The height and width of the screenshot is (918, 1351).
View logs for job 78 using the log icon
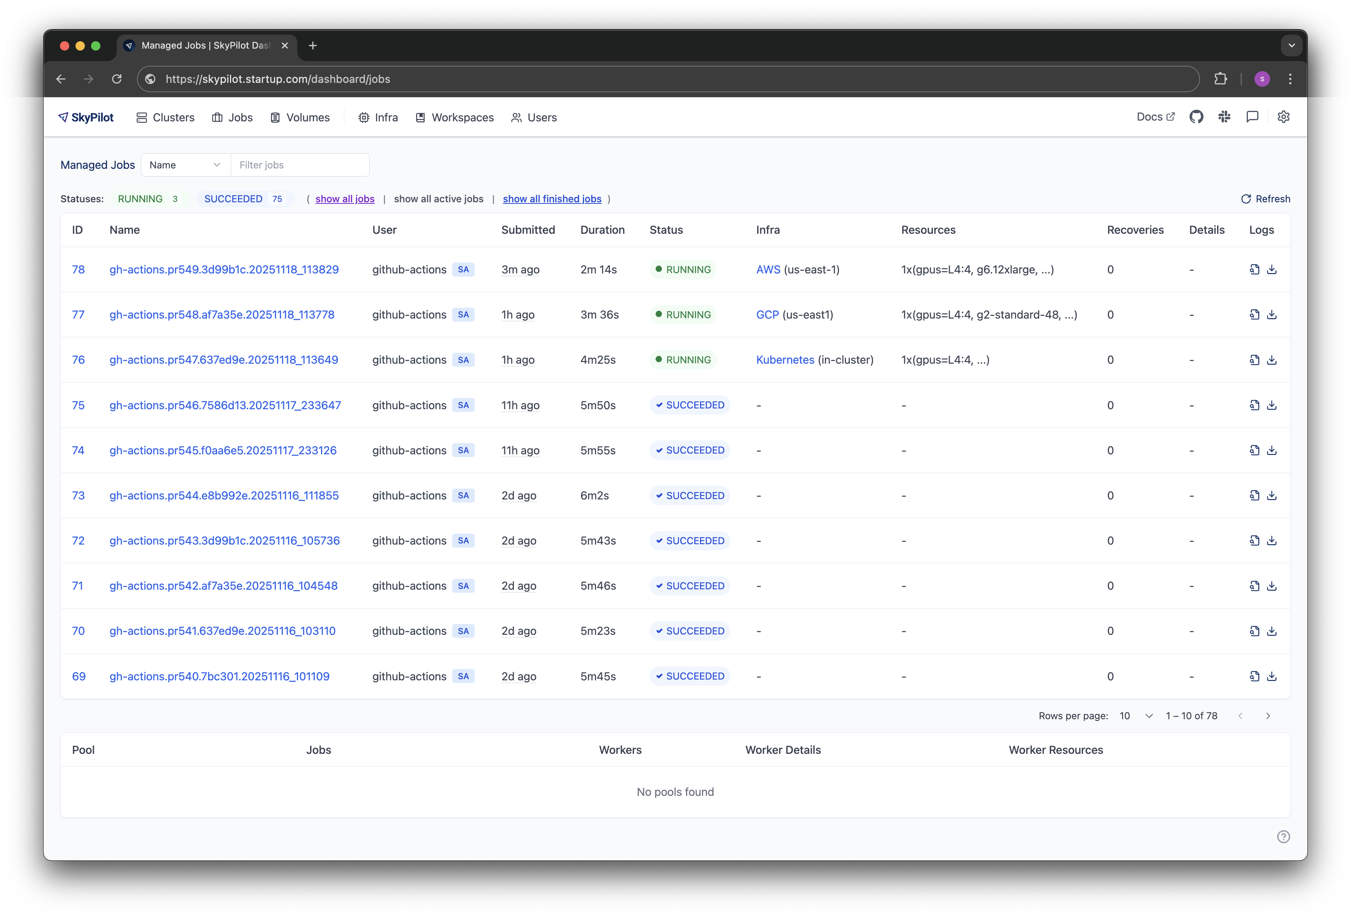(1254, 269)
